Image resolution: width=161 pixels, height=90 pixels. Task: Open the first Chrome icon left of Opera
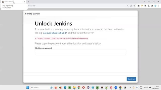pyautogui.click(x=79, y=87)
